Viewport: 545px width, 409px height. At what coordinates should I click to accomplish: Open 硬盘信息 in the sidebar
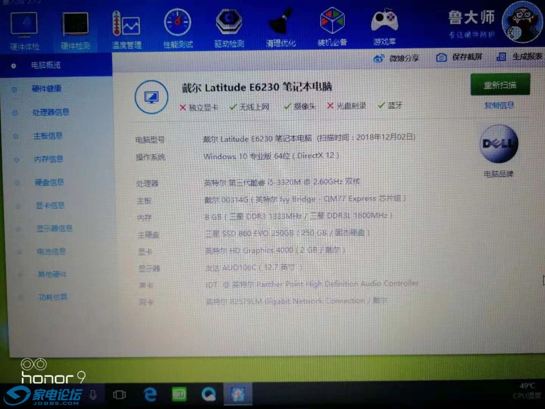pyautogui.click(x=50, y=182)
